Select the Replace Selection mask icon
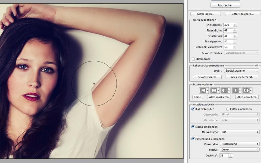This screenshot has width=261, height=163. (x=204, y=90)
